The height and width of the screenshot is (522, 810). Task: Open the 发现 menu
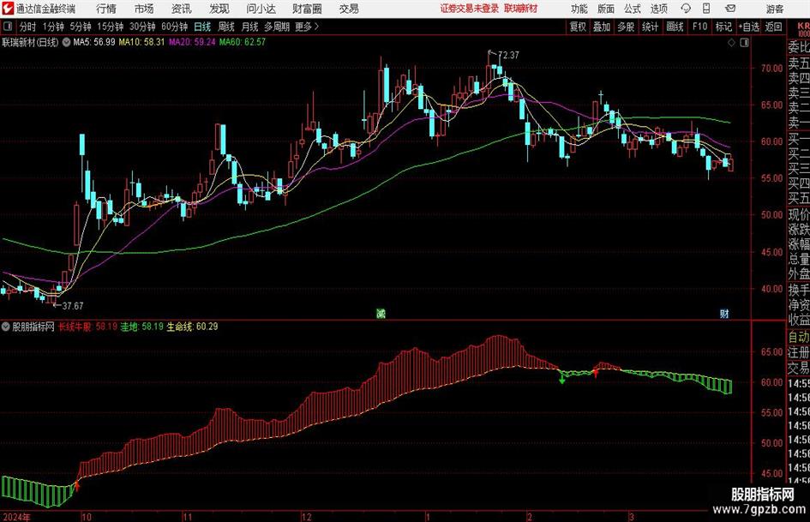pos(219,9)
